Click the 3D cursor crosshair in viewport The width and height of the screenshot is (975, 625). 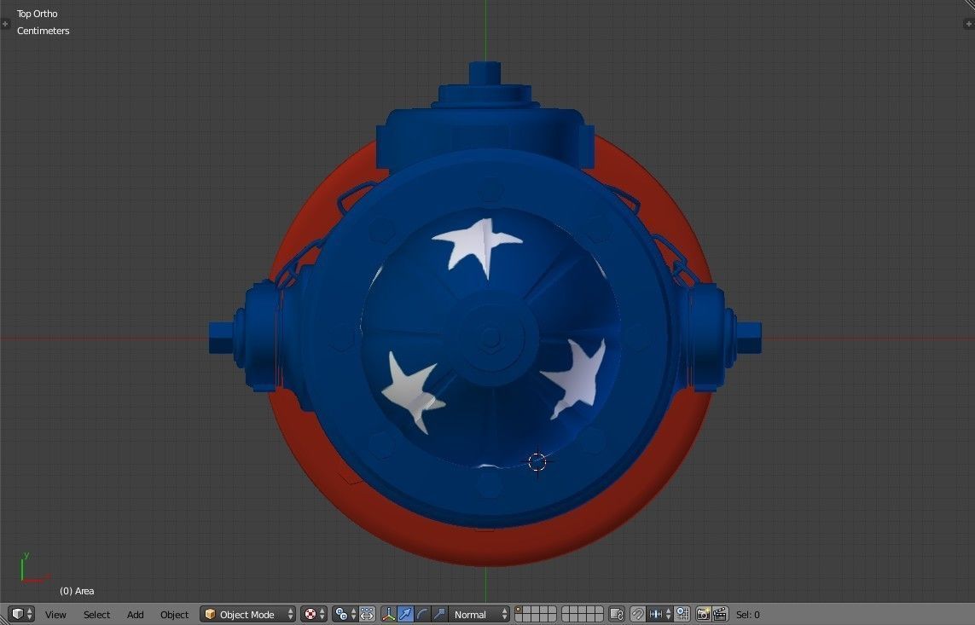click(x=537, y=461)
